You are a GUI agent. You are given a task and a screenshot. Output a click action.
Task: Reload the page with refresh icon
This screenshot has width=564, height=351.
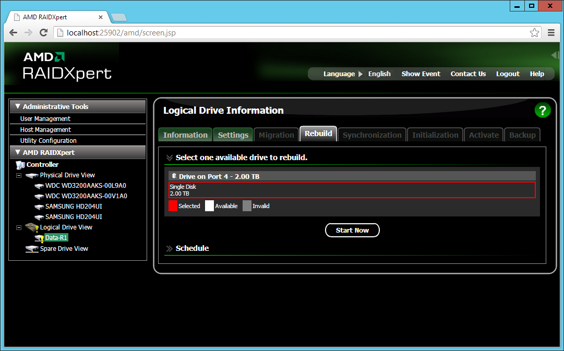pyautogui.click(x=43, y=33)
